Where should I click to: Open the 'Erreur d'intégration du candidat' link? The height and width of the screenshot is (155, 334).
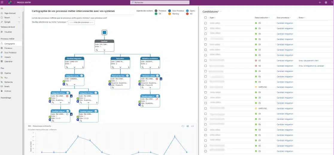[311, 66]
